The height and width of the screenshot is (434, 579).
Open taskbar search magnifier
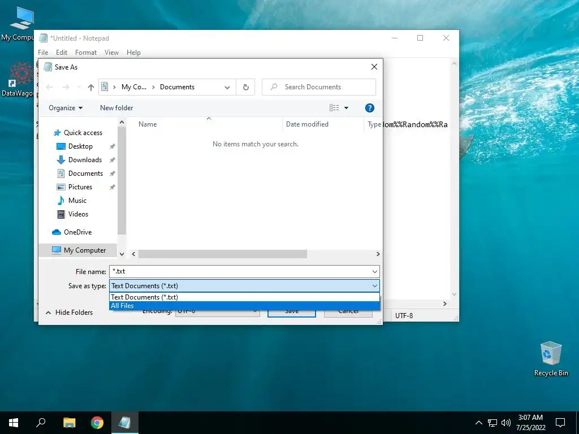pos(41,423)
